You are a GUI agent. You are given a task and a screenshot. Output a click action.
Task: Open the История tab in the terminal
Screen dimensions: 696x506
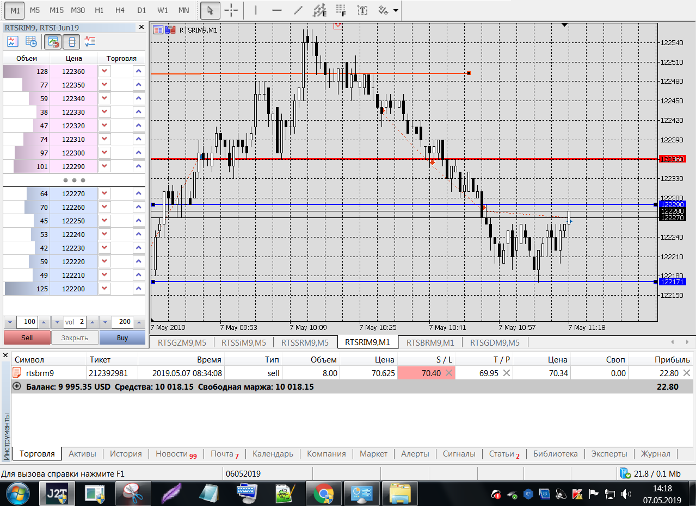tap(126, 454)
